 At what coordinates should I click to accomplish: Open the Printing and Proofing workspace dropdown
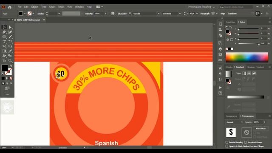(201, 7)
